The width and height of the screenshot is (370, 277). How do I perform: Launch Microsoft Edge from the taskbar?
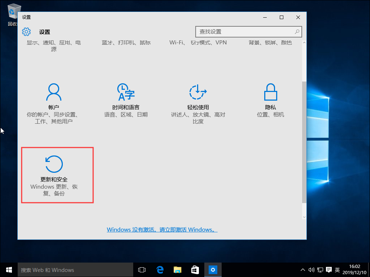(x=160, y=269)
